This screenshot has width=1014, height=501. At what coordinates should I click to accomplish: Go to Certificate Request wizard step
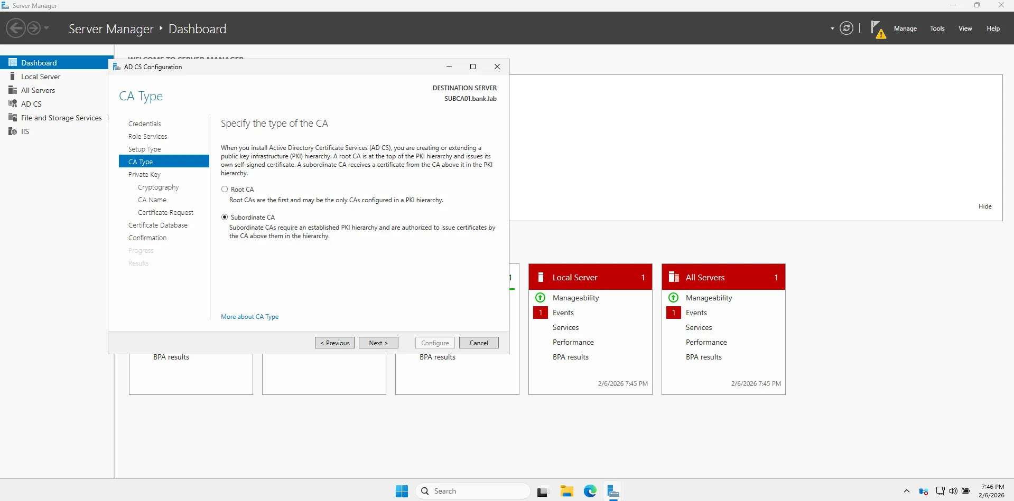click(165, 212)
